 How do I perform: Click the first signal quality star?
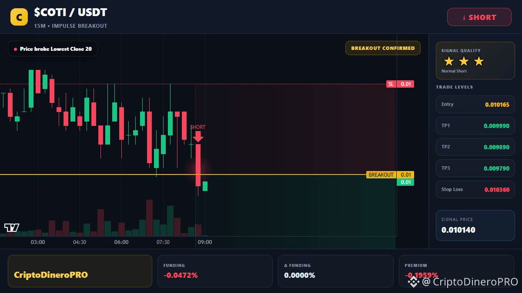pyautogui.click(x=448, y=61)
